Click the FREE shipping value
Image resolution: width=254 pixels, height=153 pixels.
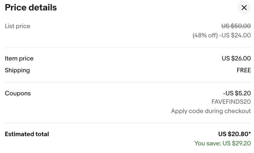click(244, 70)
